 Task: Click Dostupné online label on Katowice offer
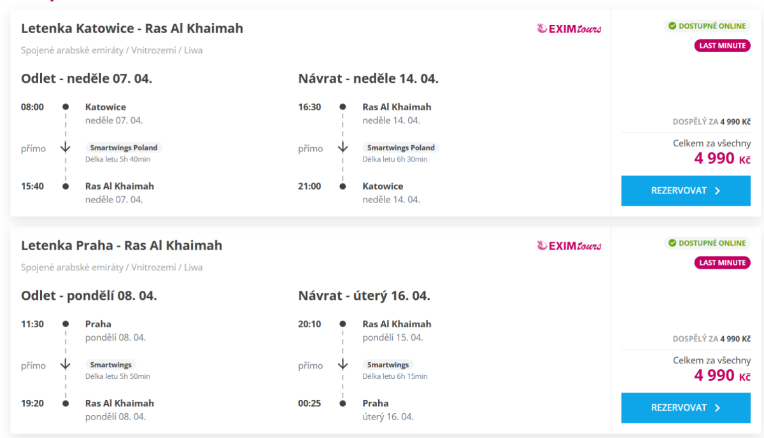[x=712, y=26]
